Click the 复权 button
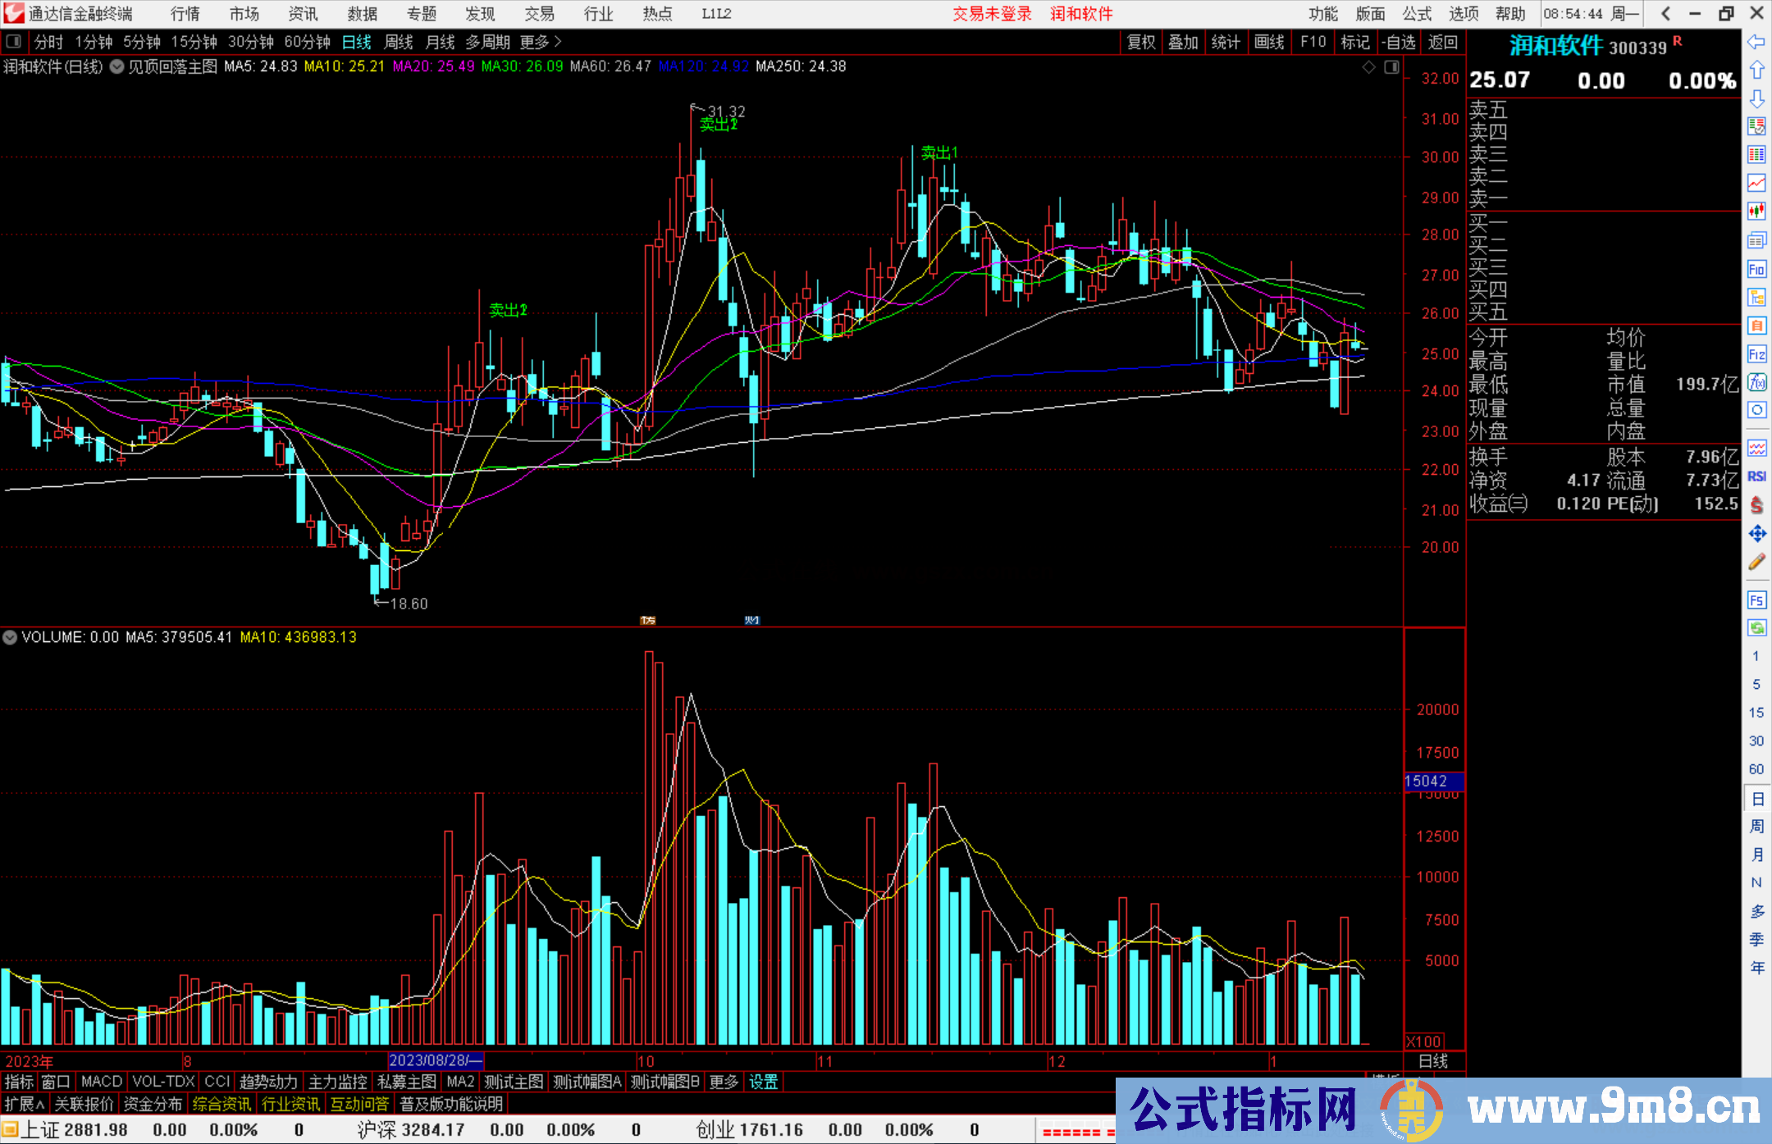Screen dimensions: 1772x1144 coord(1141,42)
